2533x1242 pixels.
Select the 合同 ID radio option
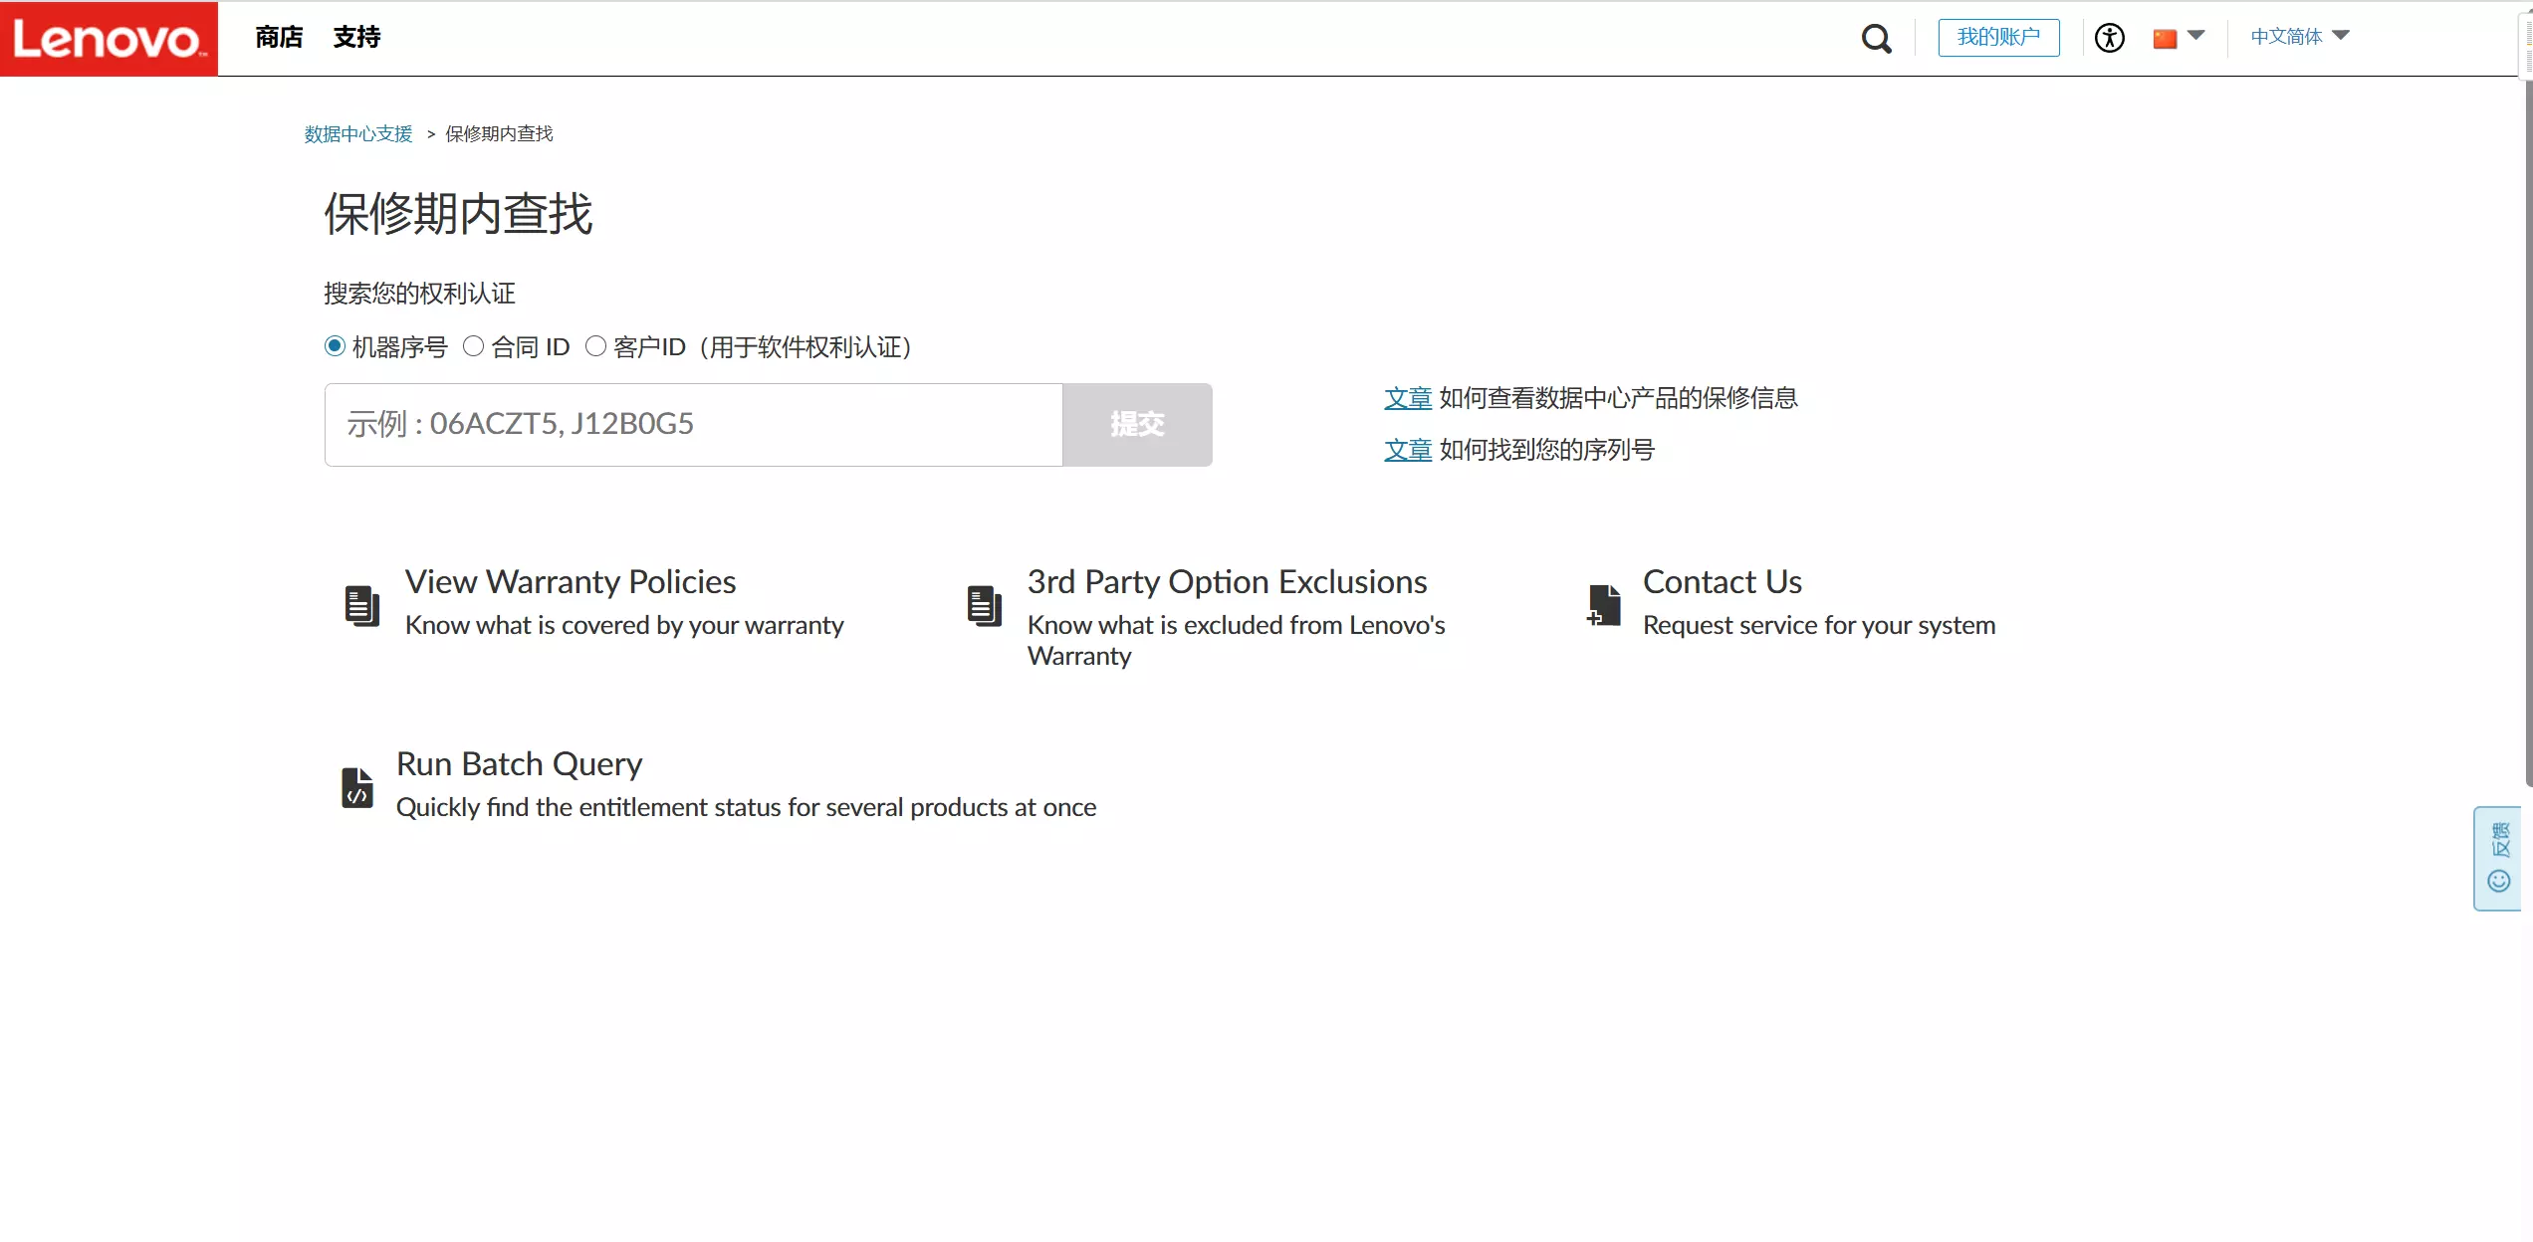[x=474, y=346]
